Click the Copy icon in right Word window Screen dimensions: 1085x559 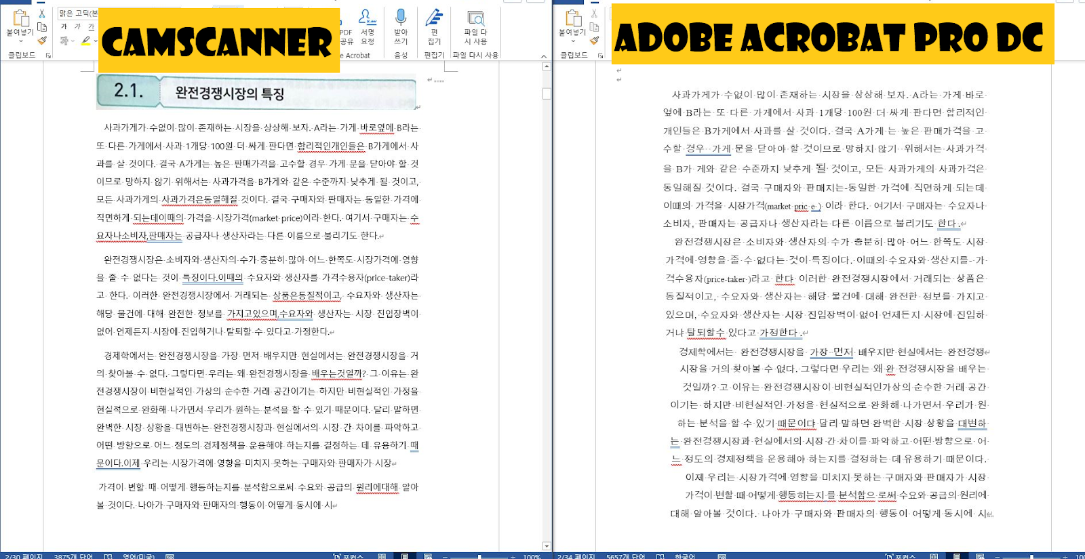click(595, 27)
